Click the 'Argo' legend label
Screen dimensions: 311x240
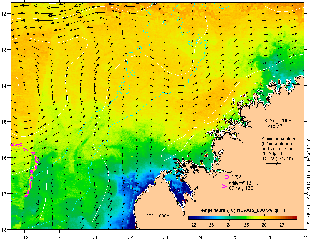(236, 176)
